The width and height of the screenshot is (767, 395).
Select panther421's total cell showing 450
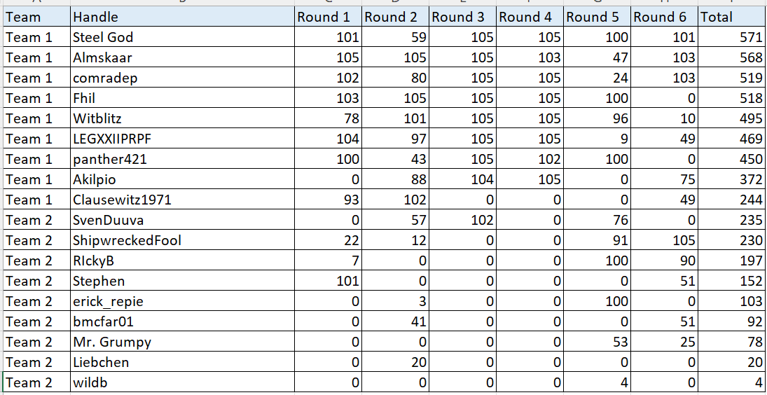[x=731, y=159]
